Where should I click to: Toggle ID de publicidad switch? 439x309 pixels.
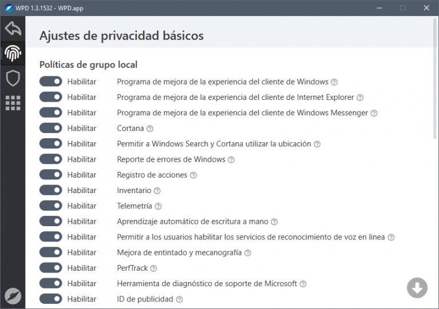50,299
